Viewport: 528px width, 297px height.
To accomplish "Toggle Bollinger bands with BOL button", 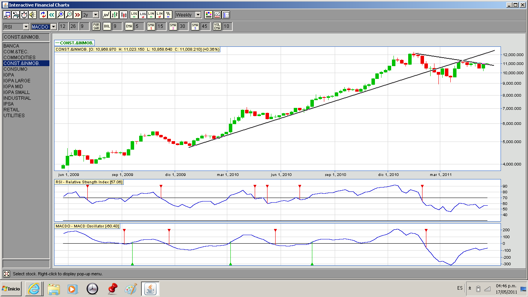I will coord(107,26).
